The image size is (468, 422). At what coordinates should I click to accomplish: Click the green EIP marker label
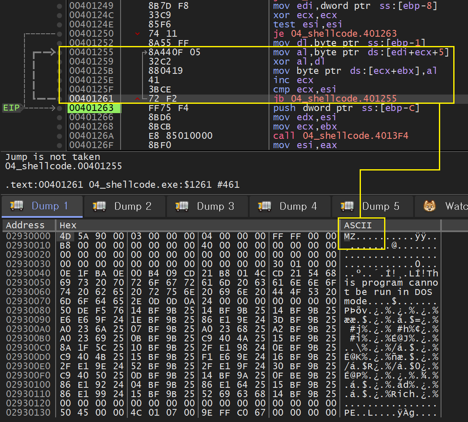point(11,108)
